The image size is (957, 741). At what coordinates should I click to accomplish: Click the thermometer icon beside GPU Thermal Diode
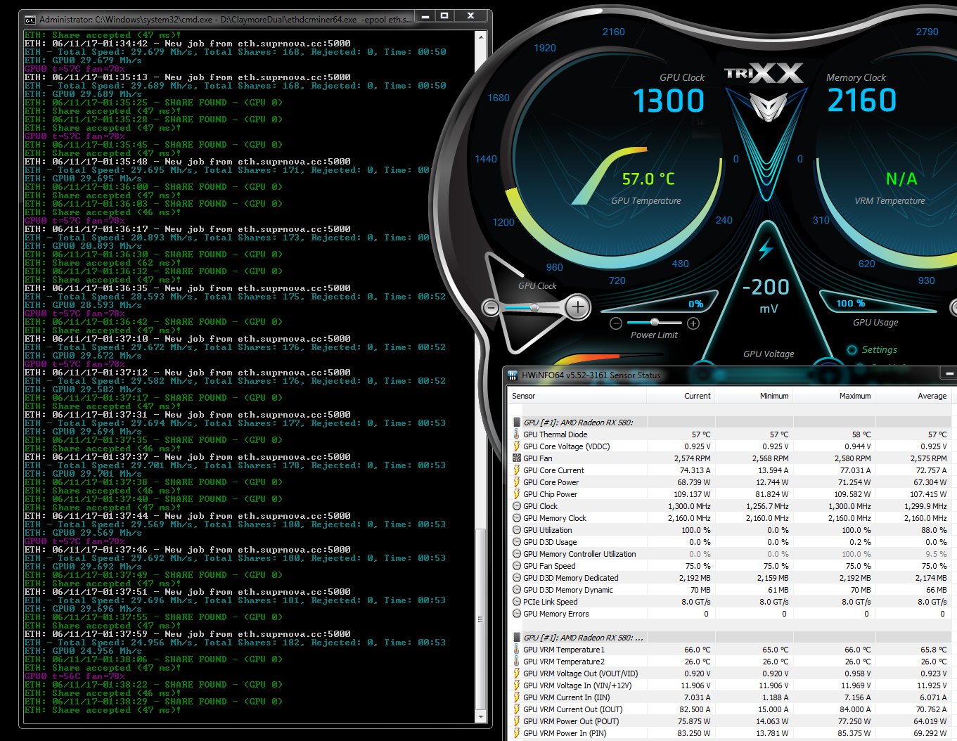517,434
